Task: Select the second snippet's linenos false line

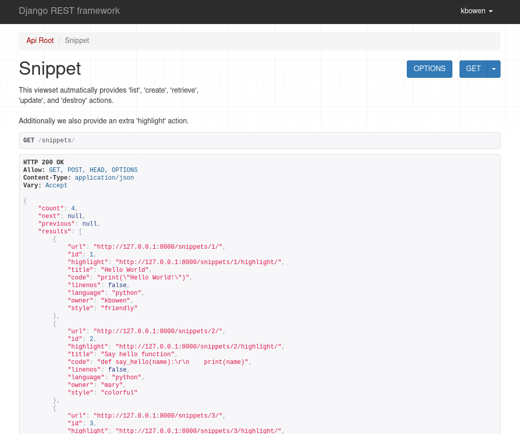Action: click(x=98, y=370)
